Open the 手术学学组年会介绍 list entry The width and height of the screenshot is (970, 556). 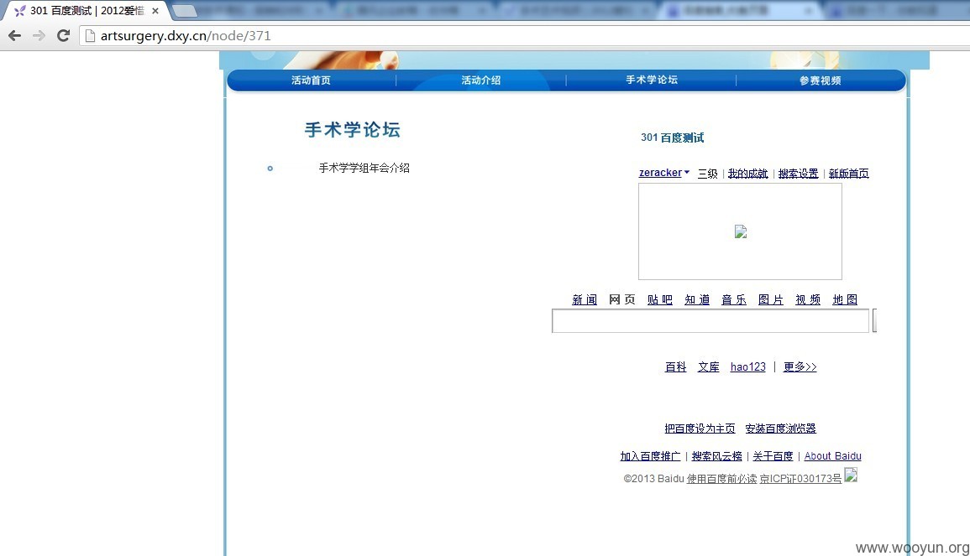(364, 168)
